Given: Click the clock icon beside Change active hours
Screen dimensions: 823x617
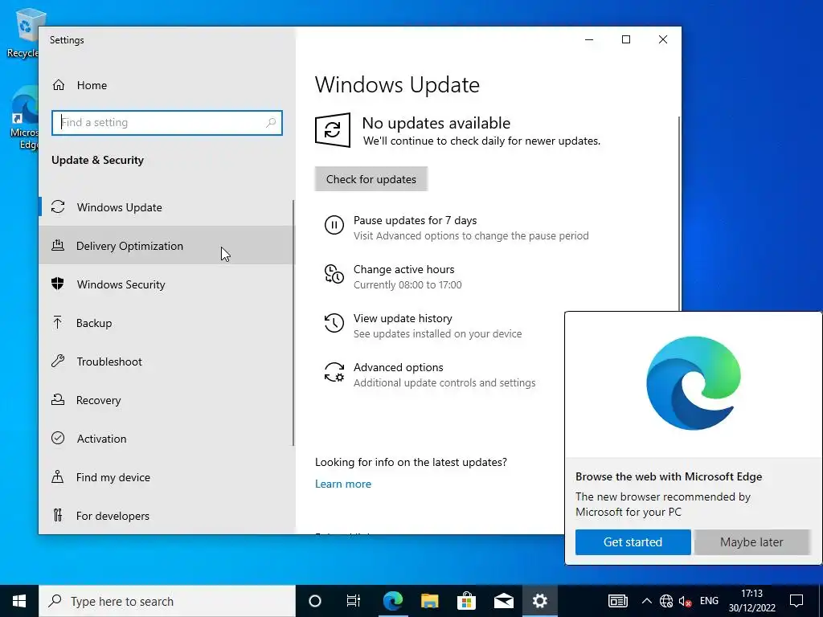Looking at the screenshot, I should pos(334,275).
